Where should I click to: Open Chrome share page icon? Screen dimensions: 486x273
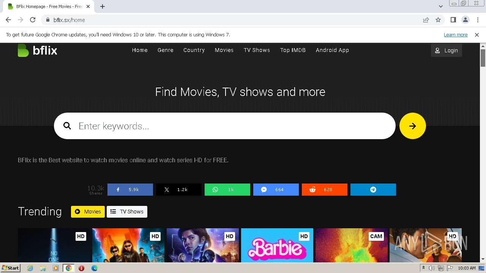pos(426,20)
